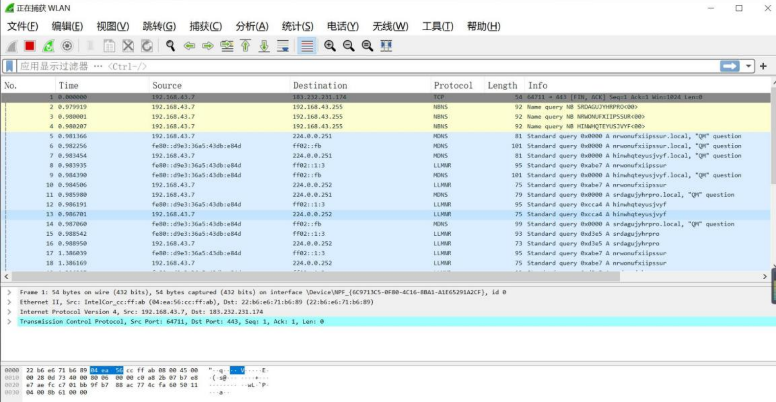Zoom in on packet text
Image resolution: width=776 pixels, height=402 pixels.
pyautogui.click(x=330, y=46)
